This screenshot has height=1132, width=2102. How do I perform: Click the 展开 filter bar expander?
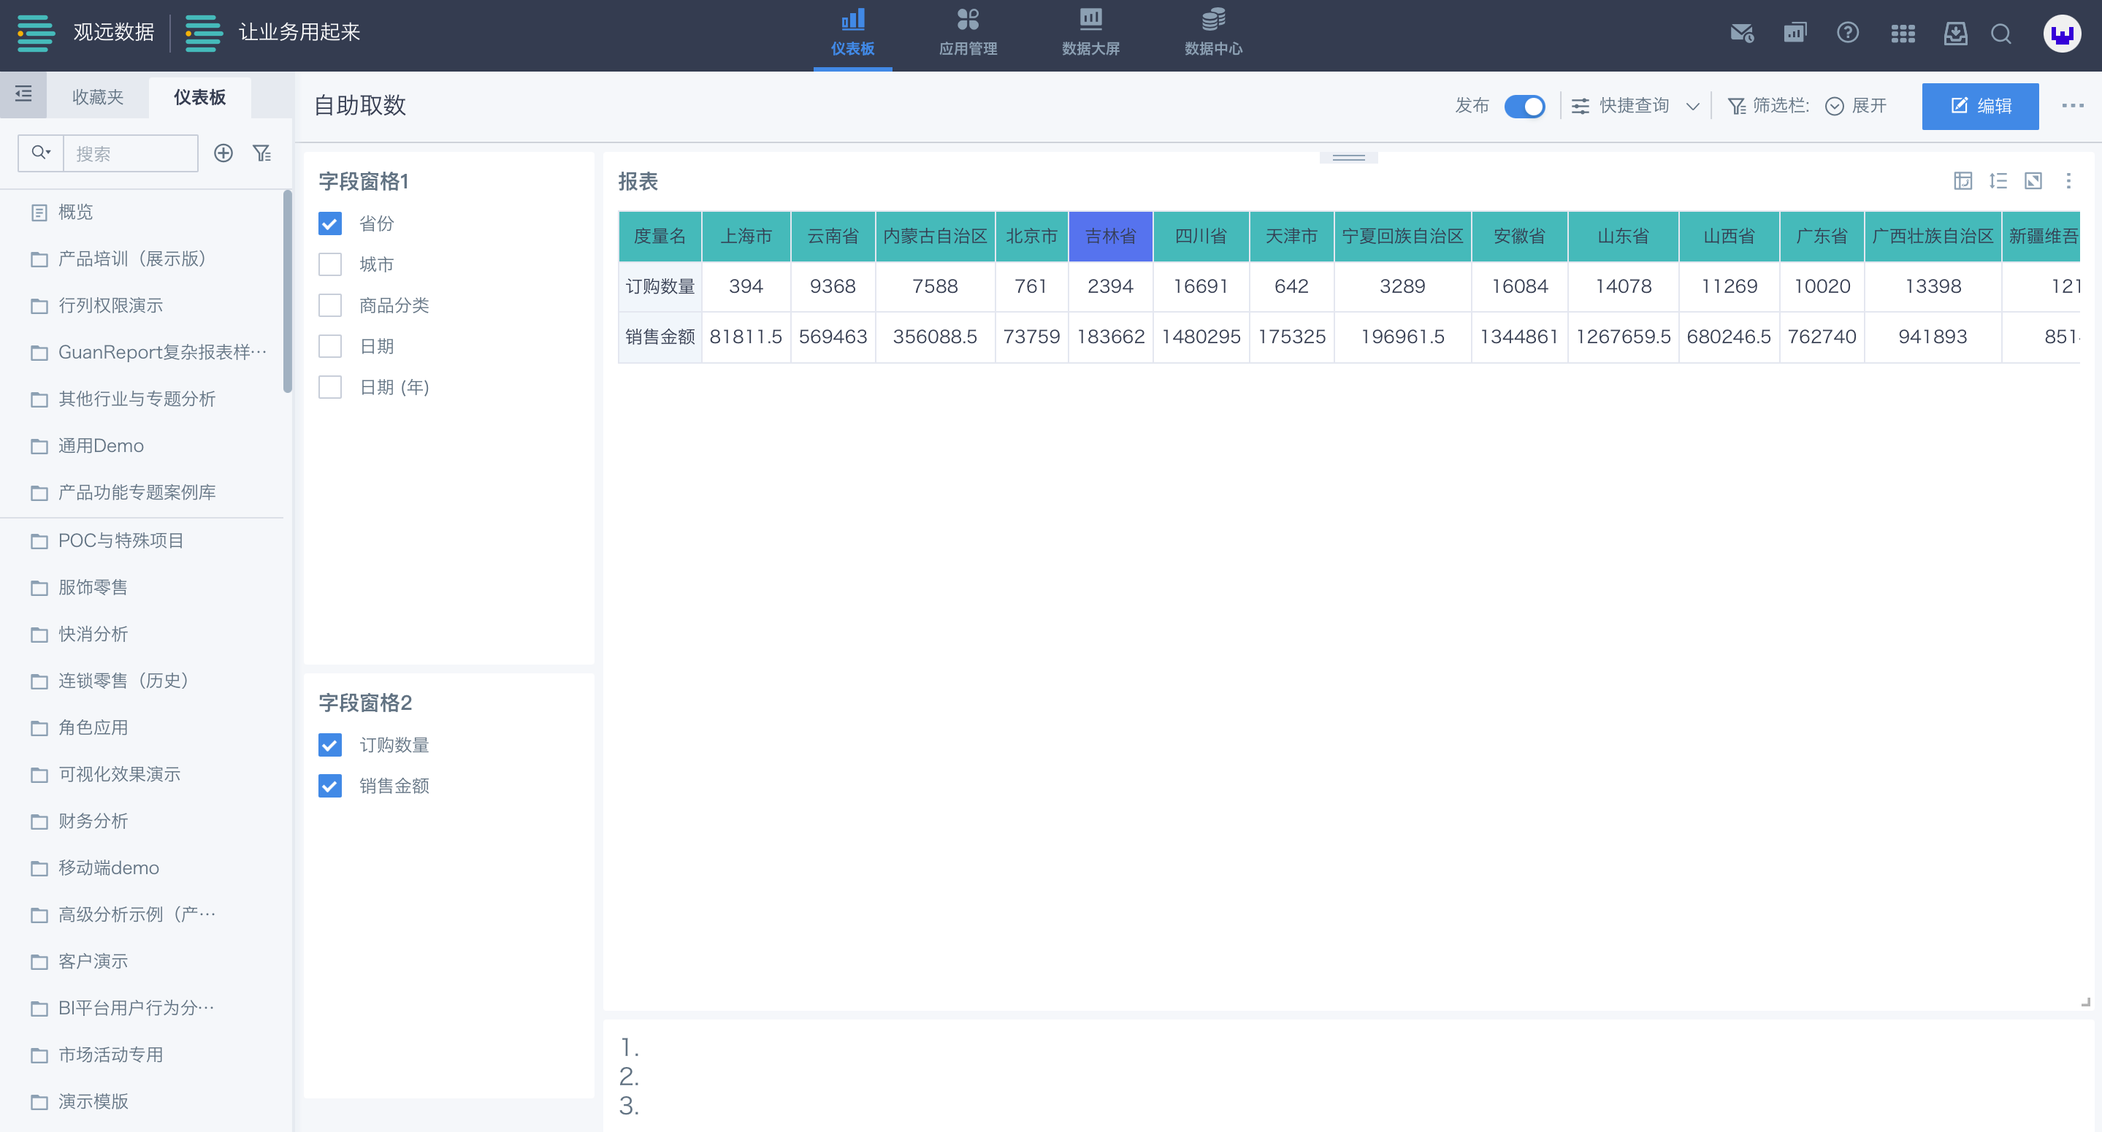[x=1856, y=106]
